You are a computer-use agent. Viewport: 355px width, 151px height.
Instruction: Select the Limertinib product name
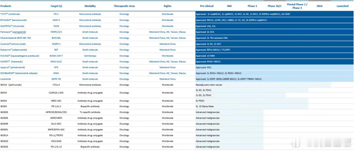[x=5, y=79]
